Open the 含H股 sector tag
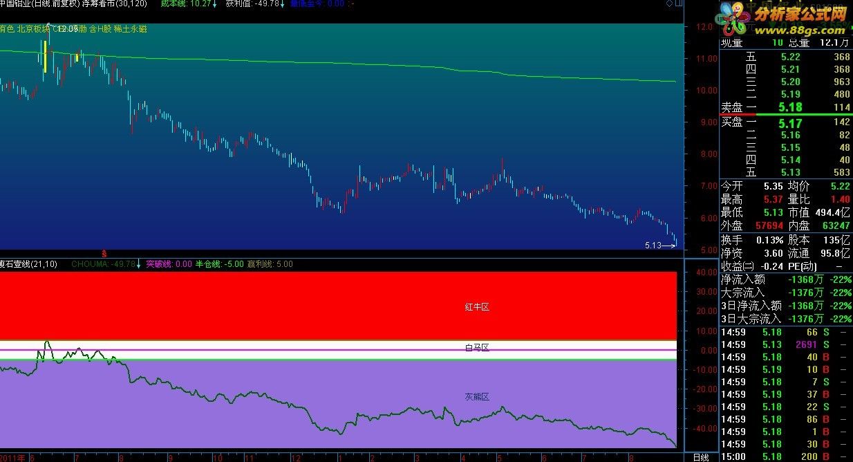Image resolution: width=853 pixels, height=462 pixels. click(x=101, y=29)
